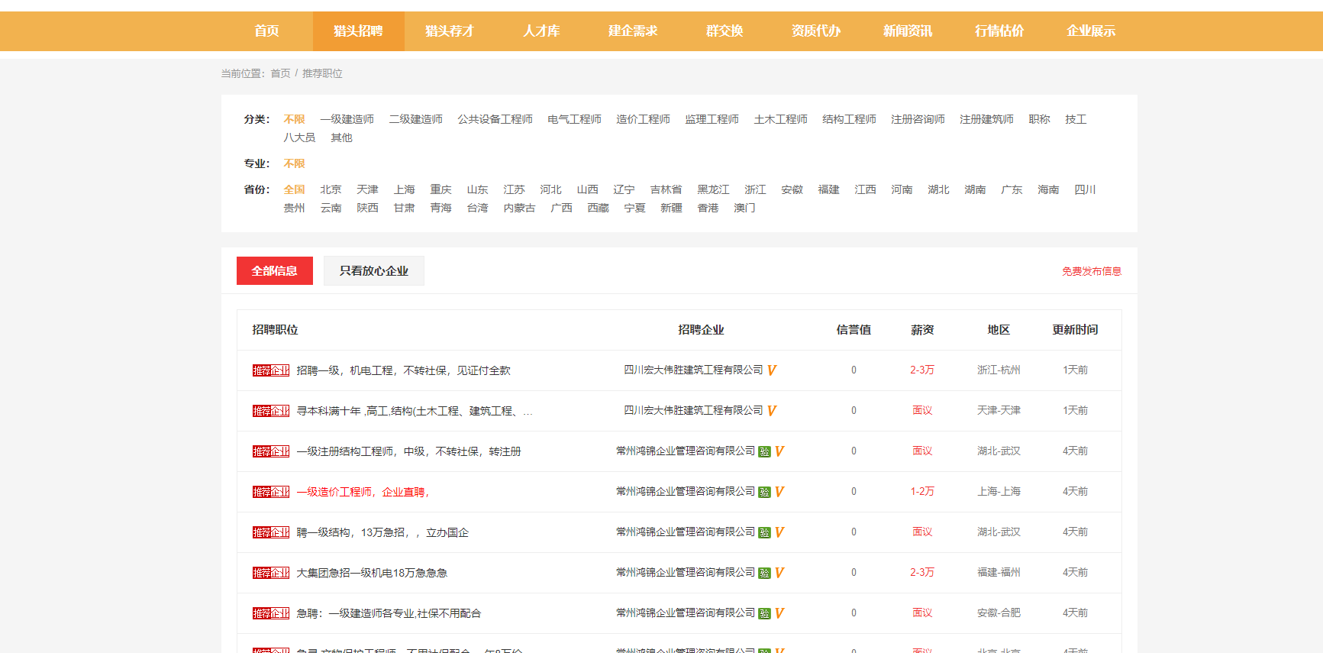Click green 验 icon in 上海-上海 row

click(764, 492)
